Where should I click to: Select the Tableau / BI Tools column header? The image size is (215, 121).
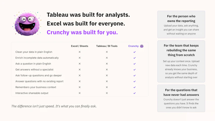point(107,46)
